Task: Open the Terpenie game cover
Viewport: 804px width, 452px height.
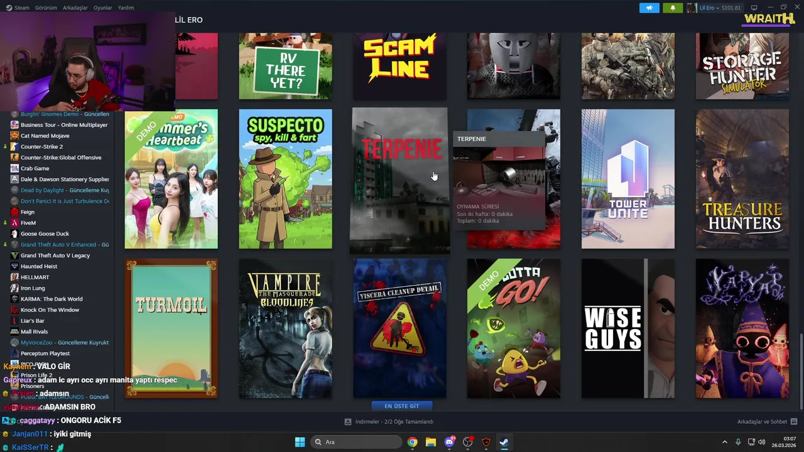Action: pos(399,180)
